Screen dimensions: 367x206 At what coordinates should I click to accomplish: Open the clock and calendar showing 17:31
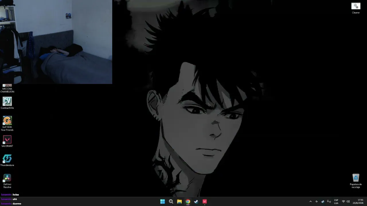tap(358, 201)
